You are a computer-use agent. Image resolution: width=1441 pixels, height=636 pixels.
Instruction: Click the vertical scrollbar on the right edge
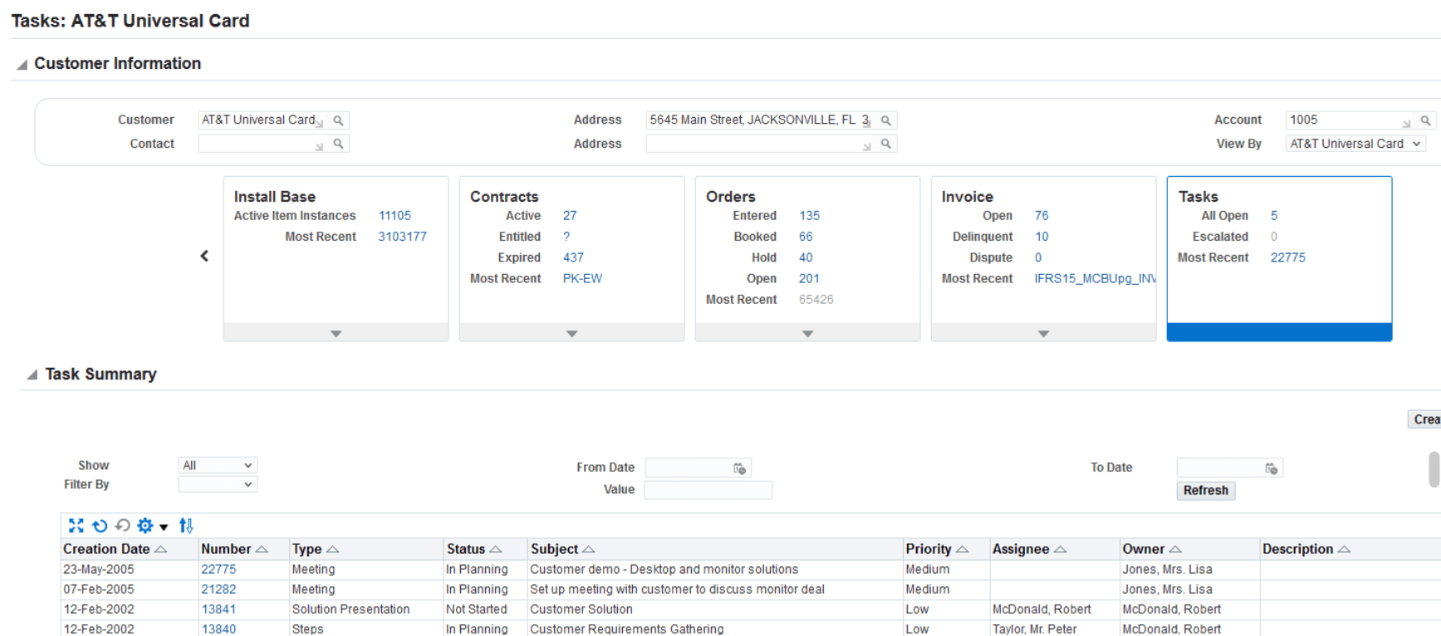1434,469
